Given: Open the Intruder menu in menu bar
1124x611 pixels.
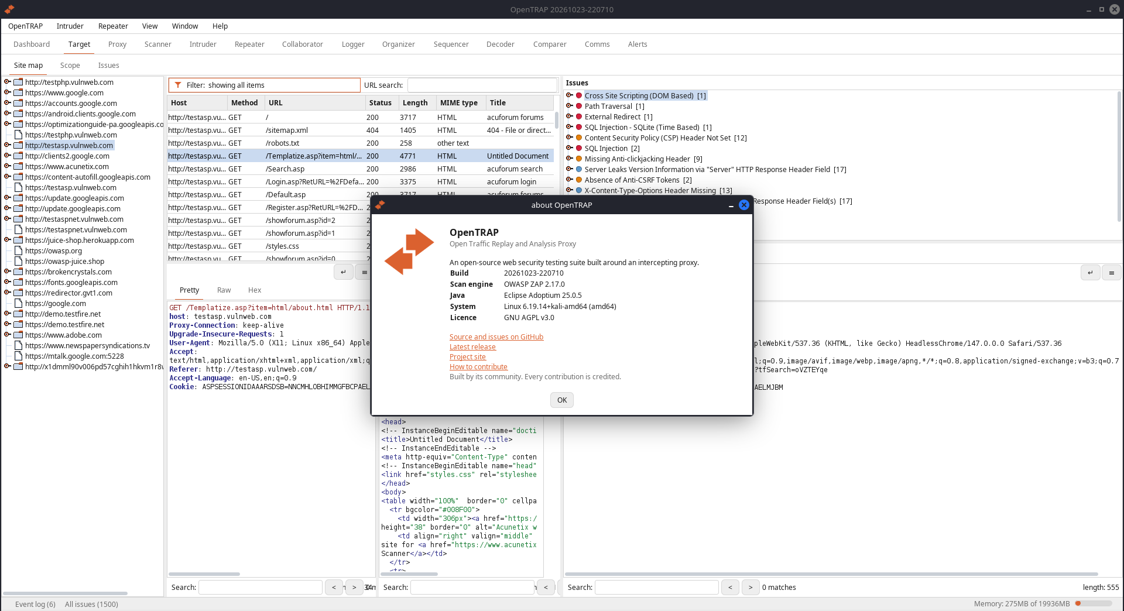Looking at the screenshot, I should (70, 26).
